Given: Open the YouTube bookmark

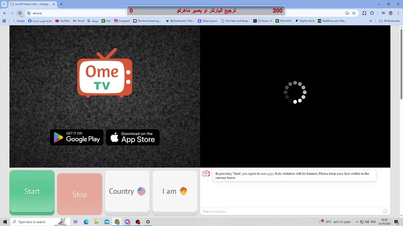Looking at the screenshot, I should pos(63,21).
